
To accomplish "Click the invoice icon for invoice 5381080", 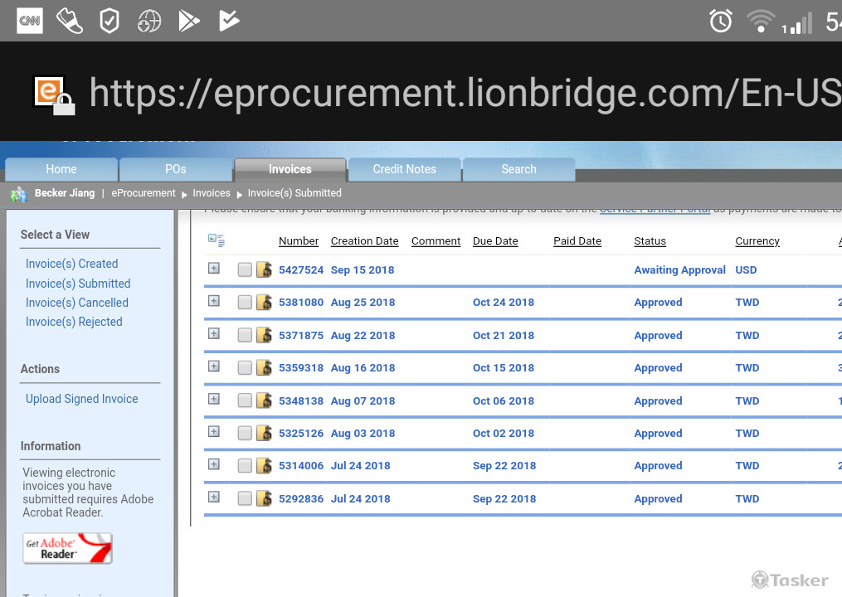I will [264, 303].
